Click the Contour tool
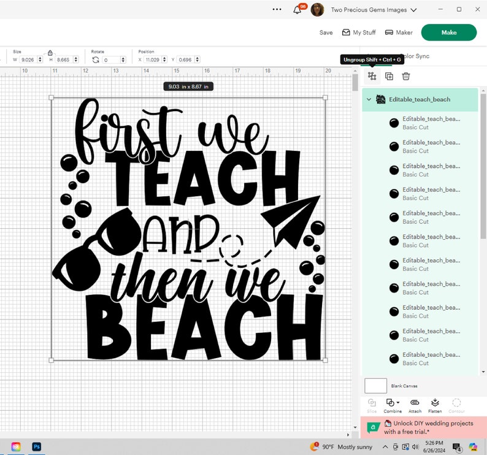The height and width of the screenshot is (455, 487). pyautogui.click(x=456, y=405)
